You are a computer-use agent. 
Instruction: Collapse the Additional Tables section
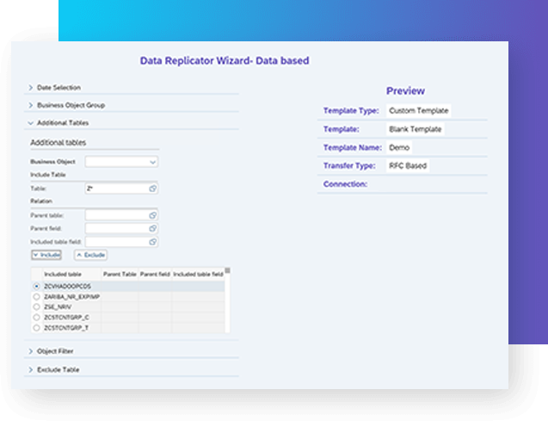pos(31,123)
